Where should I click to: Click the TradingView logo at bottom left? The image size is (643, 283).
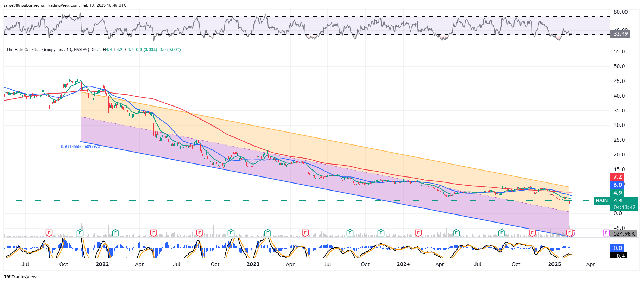(20, 277)
